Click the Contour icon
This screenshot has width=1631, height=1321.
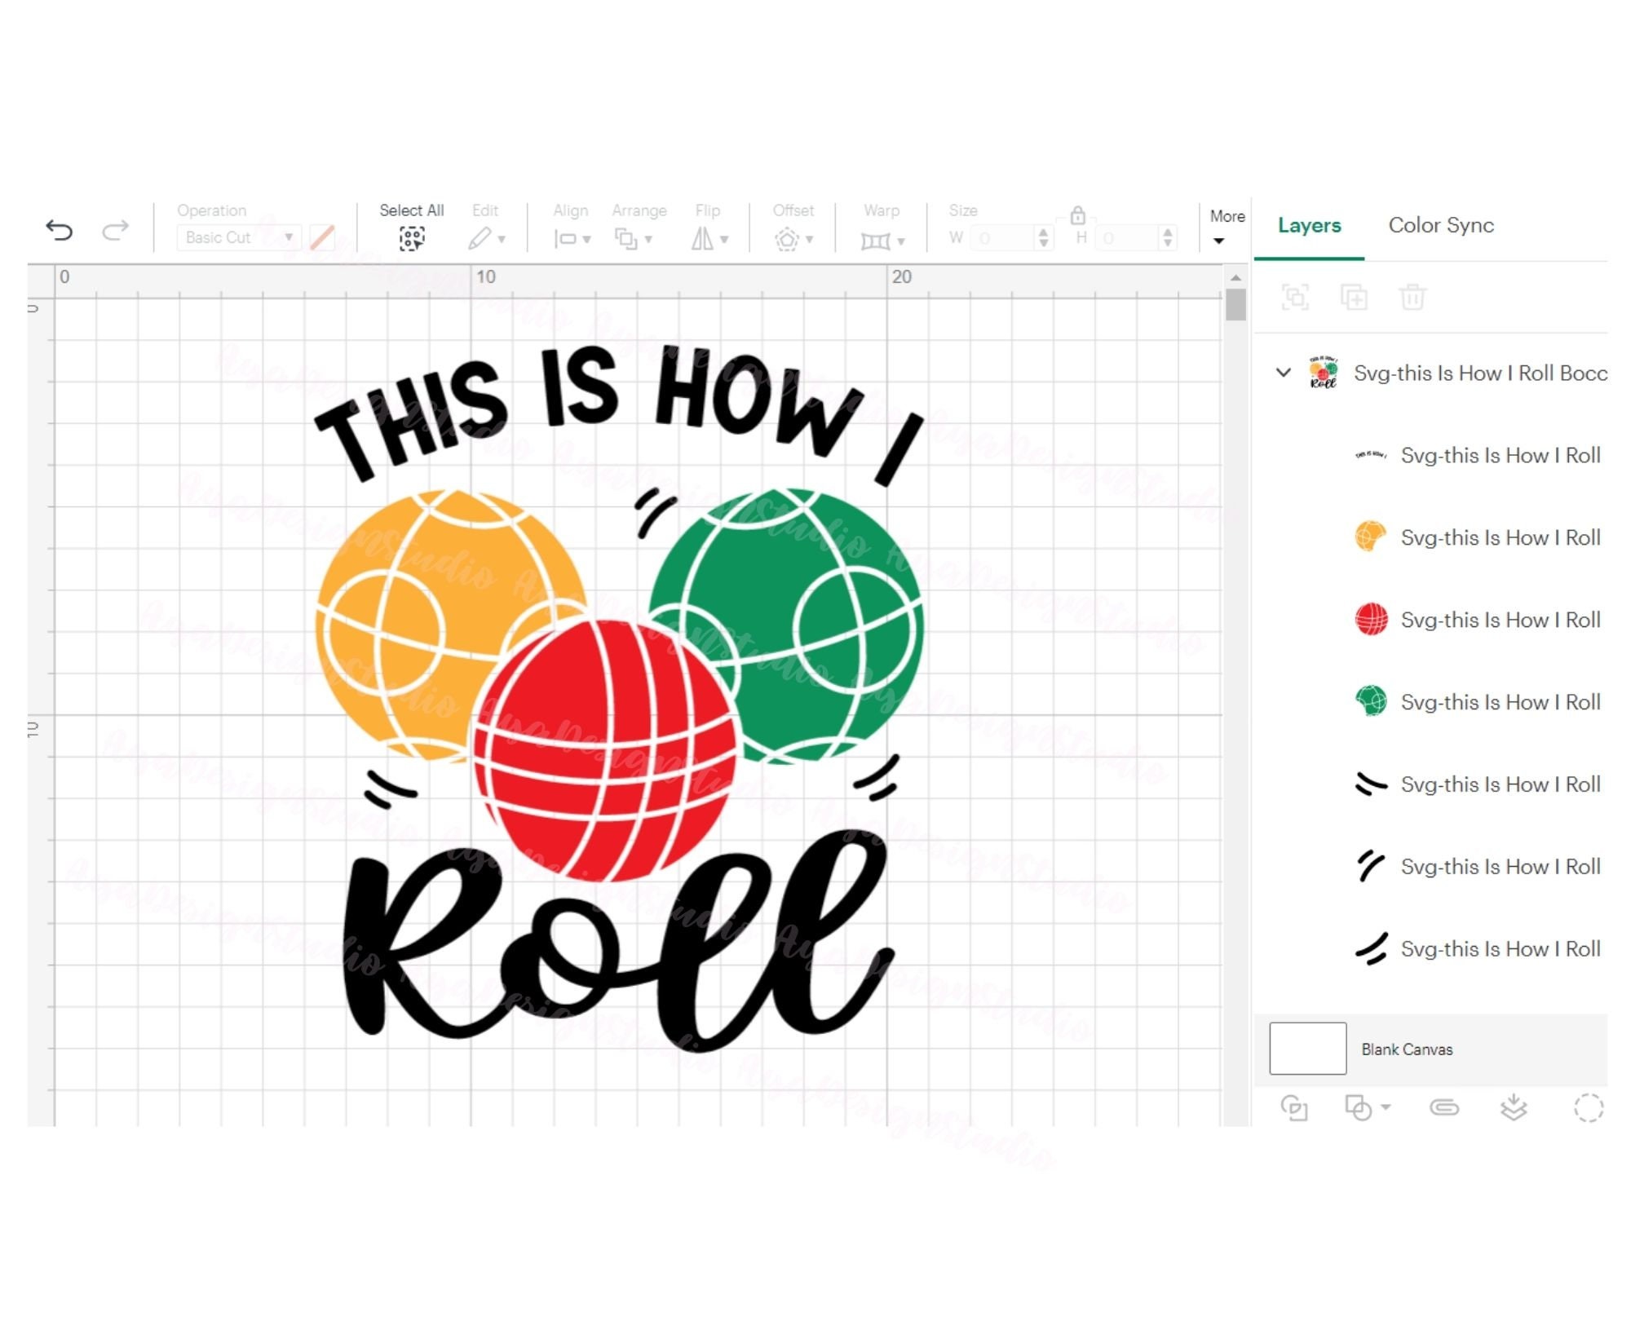1589,1108
